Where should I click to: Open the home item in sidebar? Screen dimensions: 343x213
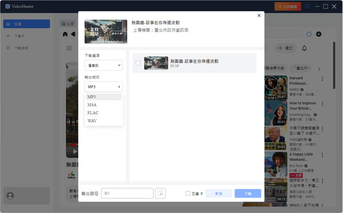27,24
